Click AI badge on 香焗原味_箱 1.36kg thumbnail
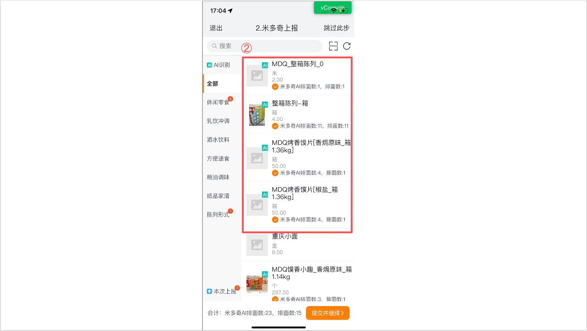 pyautogui.click(x=265, y=148)
